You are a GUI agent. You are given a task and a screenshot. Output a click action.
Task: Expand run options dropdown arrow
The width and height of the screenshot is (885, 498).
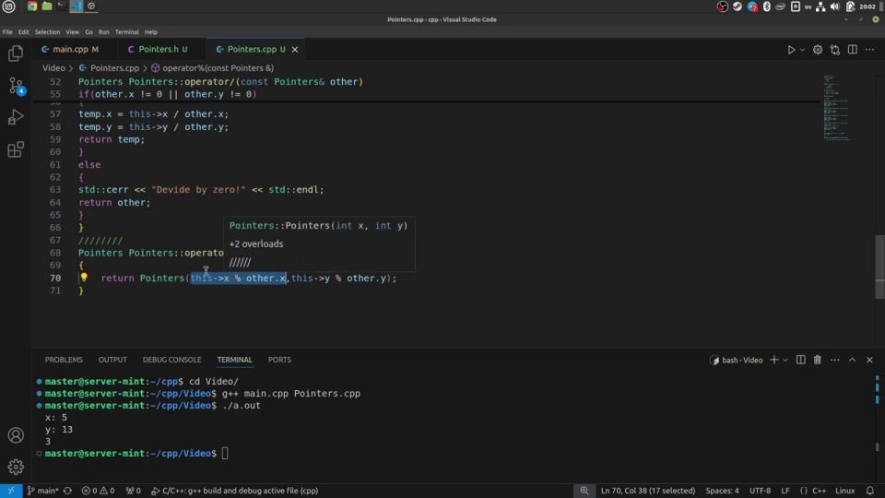(x=802, y=50)
